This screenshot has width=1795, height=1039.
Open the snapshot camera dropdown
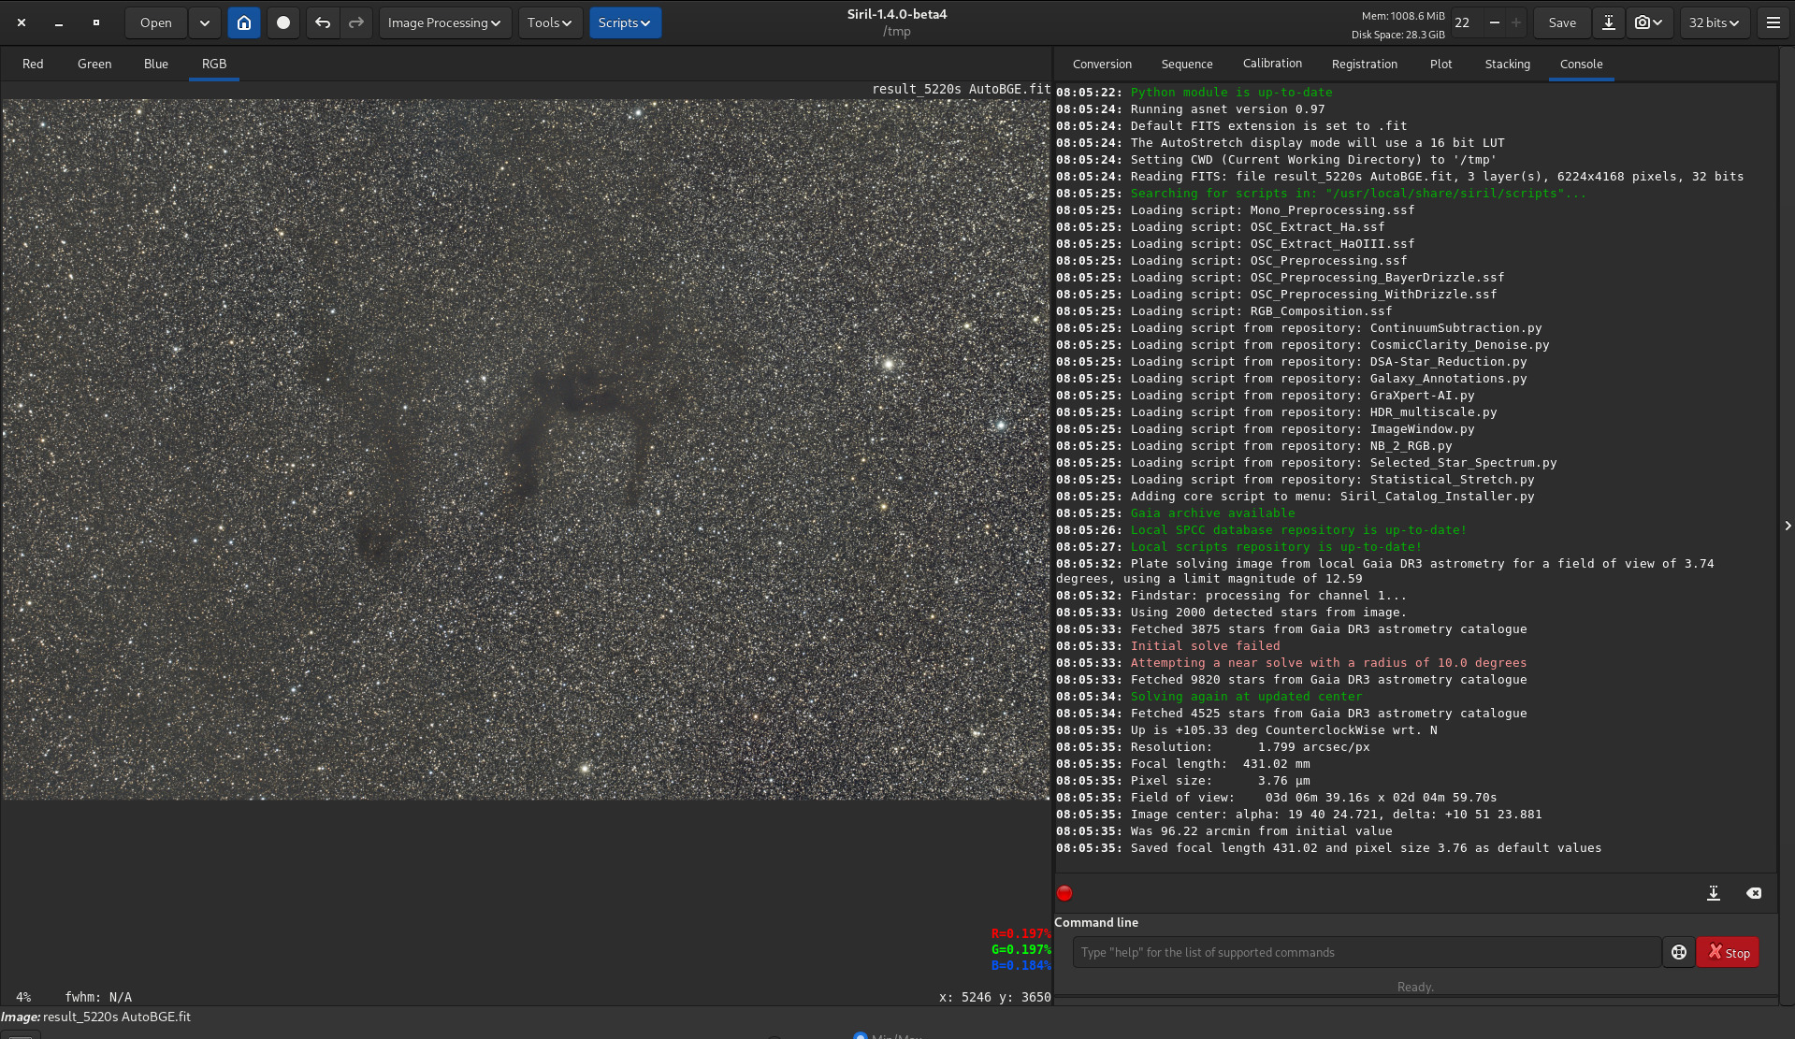coord(1648,22)
